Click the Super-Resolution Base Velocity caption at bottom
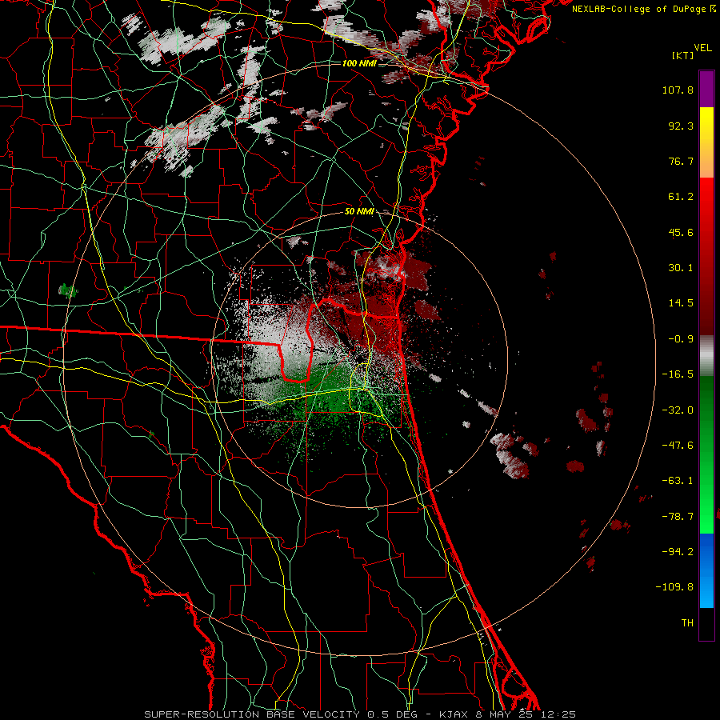 [359, 714]
